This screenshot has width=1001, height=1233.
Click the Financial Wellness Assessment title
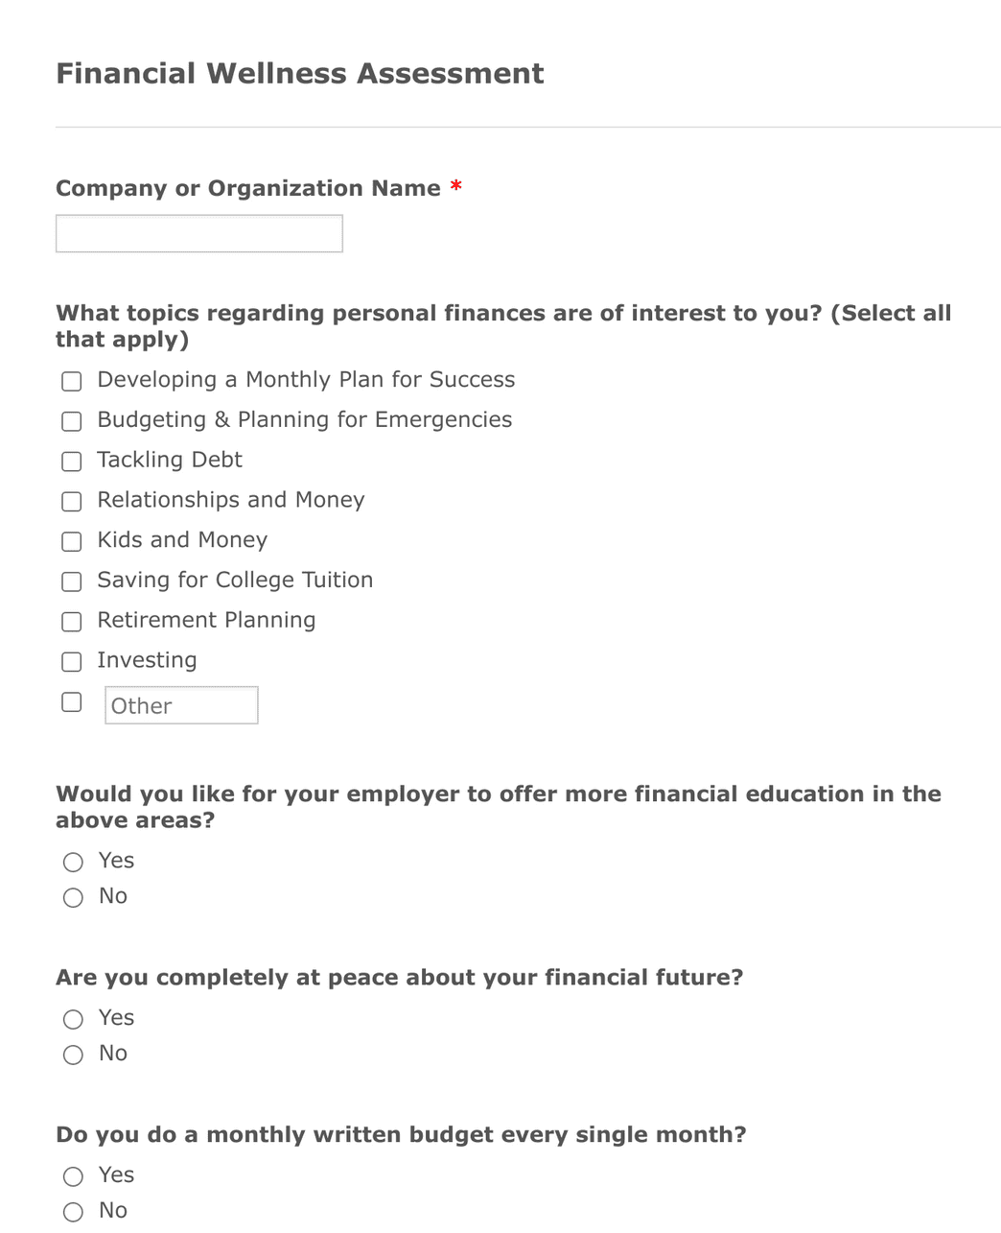tap(300, 73)
